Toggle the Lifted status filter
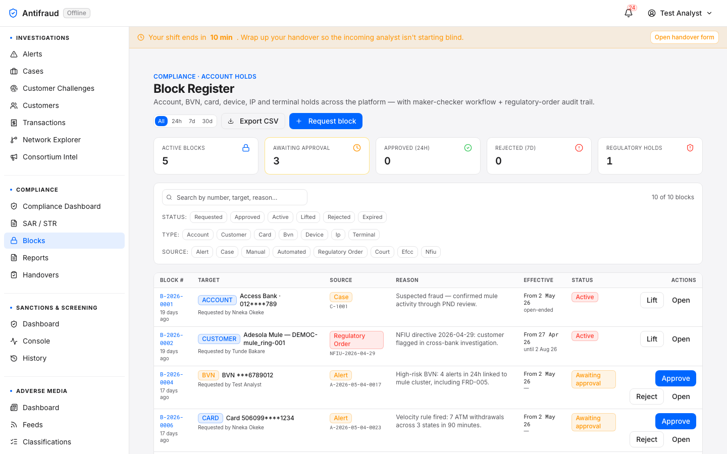The height and width of the screenshot is (454, 727). click(308, 217)
